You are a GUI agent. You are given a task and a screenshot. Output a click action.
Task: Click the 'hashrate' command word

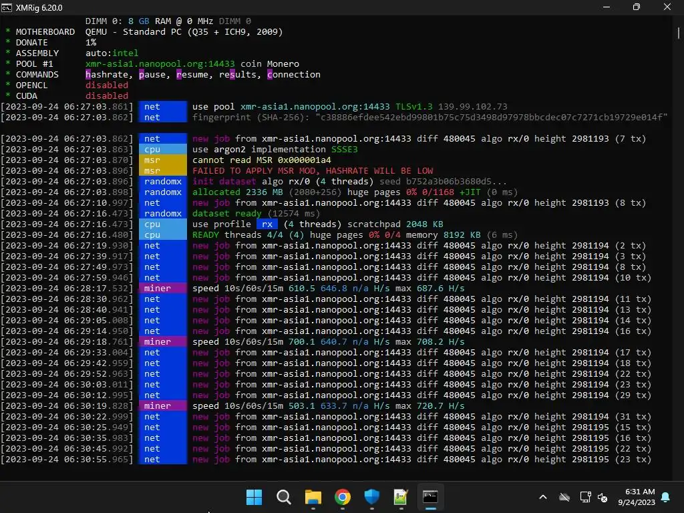(x=107, y=75)
